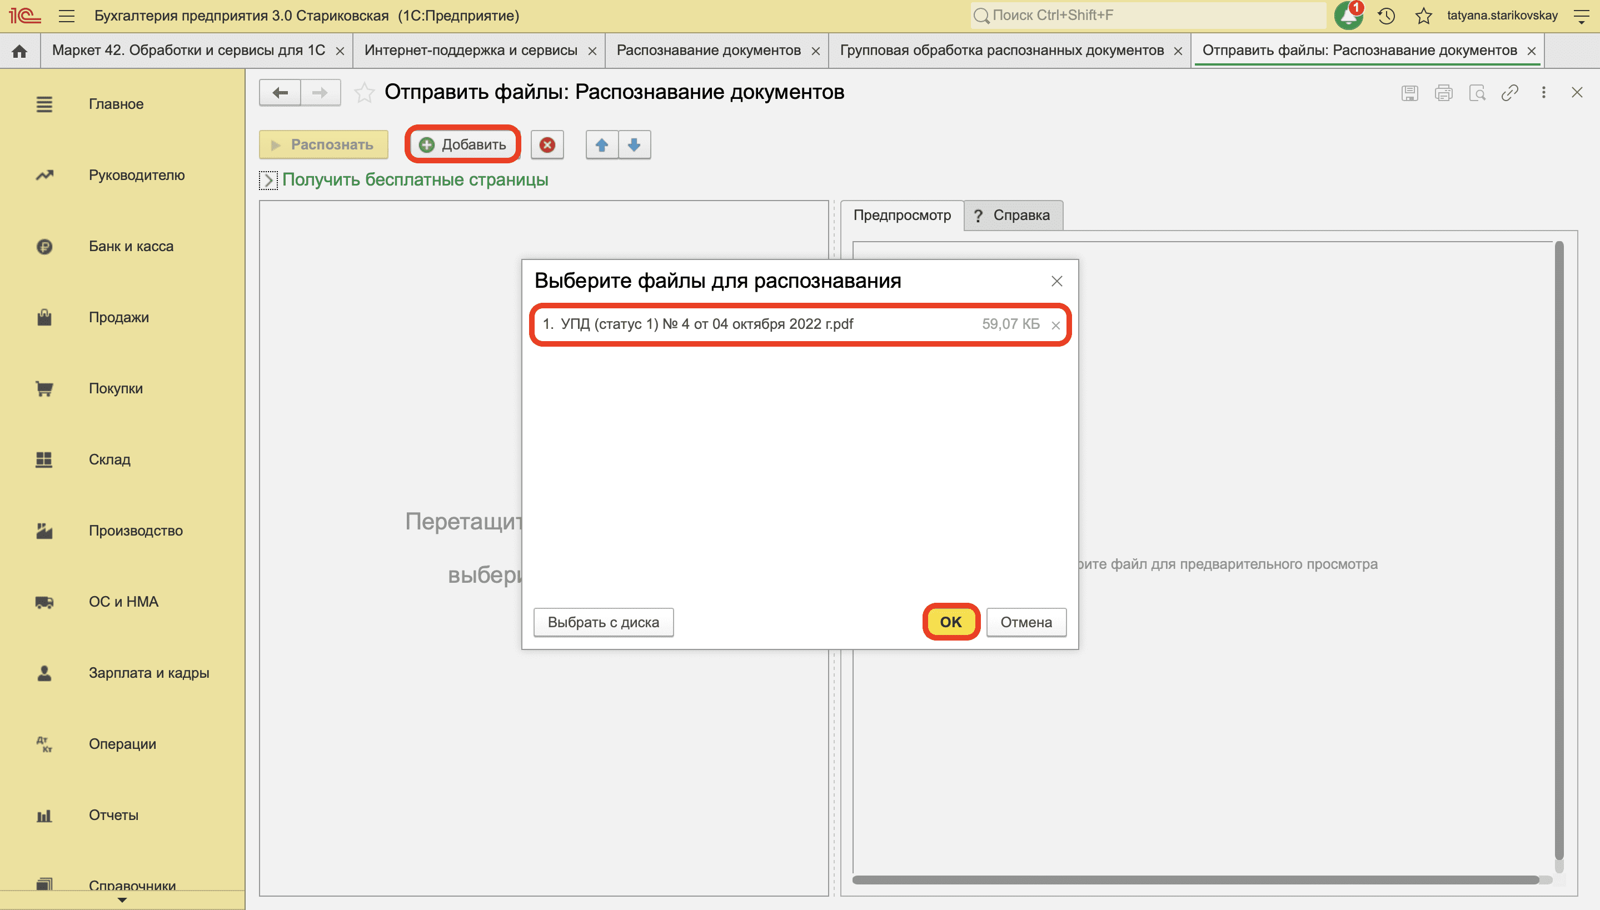Navigate back with the left arrow
Image resolution: width=1600 pixels, height=910 pixels.
(x=280, y=93)
